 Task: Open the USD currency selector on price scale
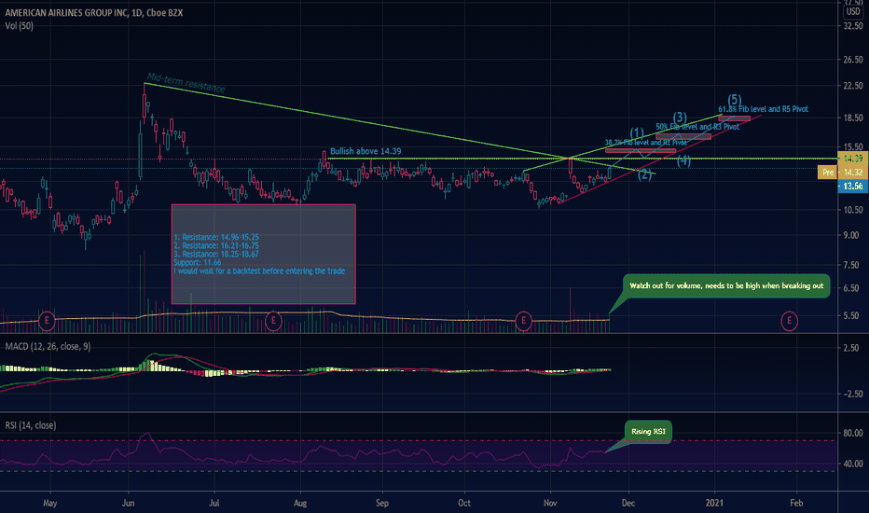(x=853, y=11)
